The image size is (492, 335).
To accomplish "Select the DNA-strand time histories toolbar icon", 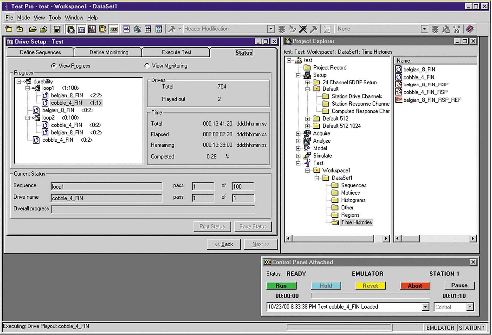I will point(113,29).
